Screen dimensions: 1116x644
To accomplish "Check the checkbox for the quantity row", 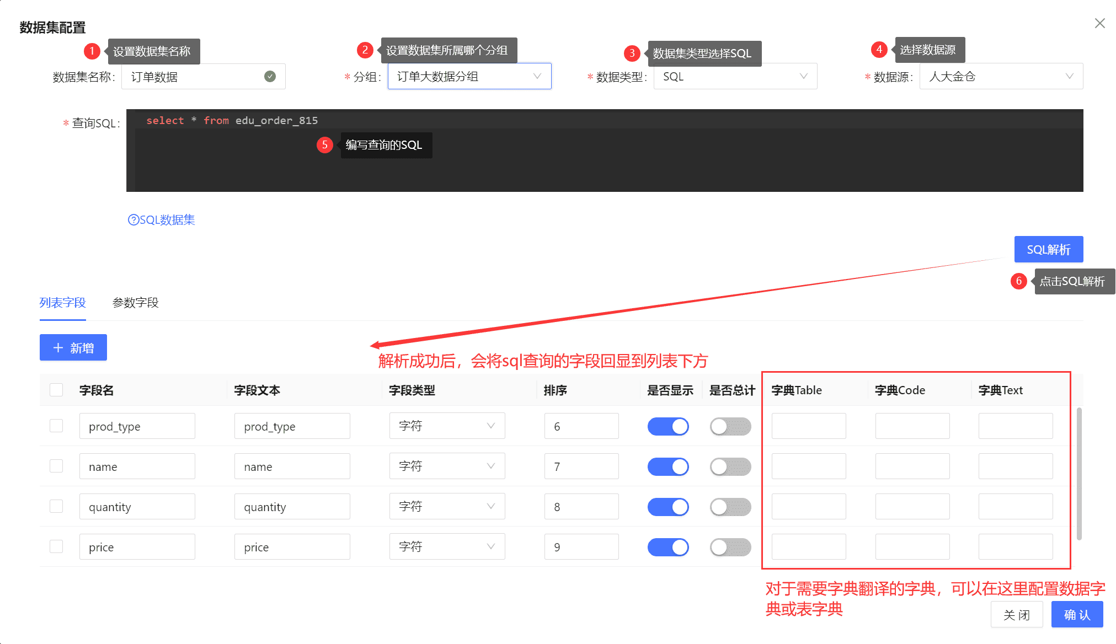I will [x=56, y=506].
